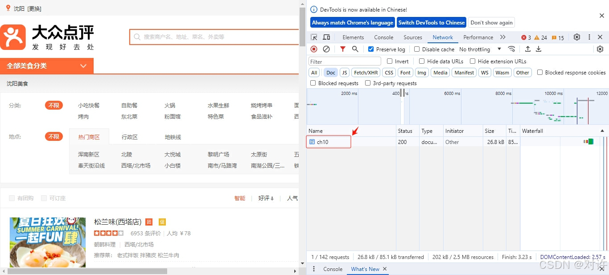Filter requests by Fetch/XHR
This screenshot has height=275, width=609.
pyautogui.click(x=366, y=72)
